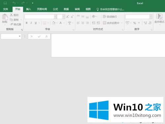Open the 页面布局 (Page Layout) tab
This screenshot has width=165, height=124.
click(42, 9)
